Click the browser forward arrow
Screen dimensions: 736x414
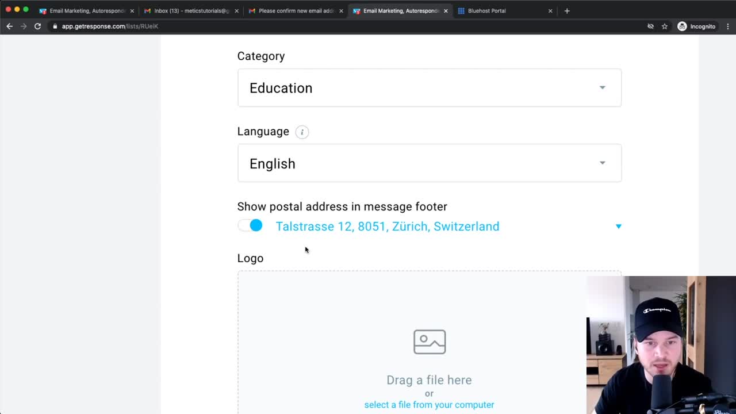point(24,26)
